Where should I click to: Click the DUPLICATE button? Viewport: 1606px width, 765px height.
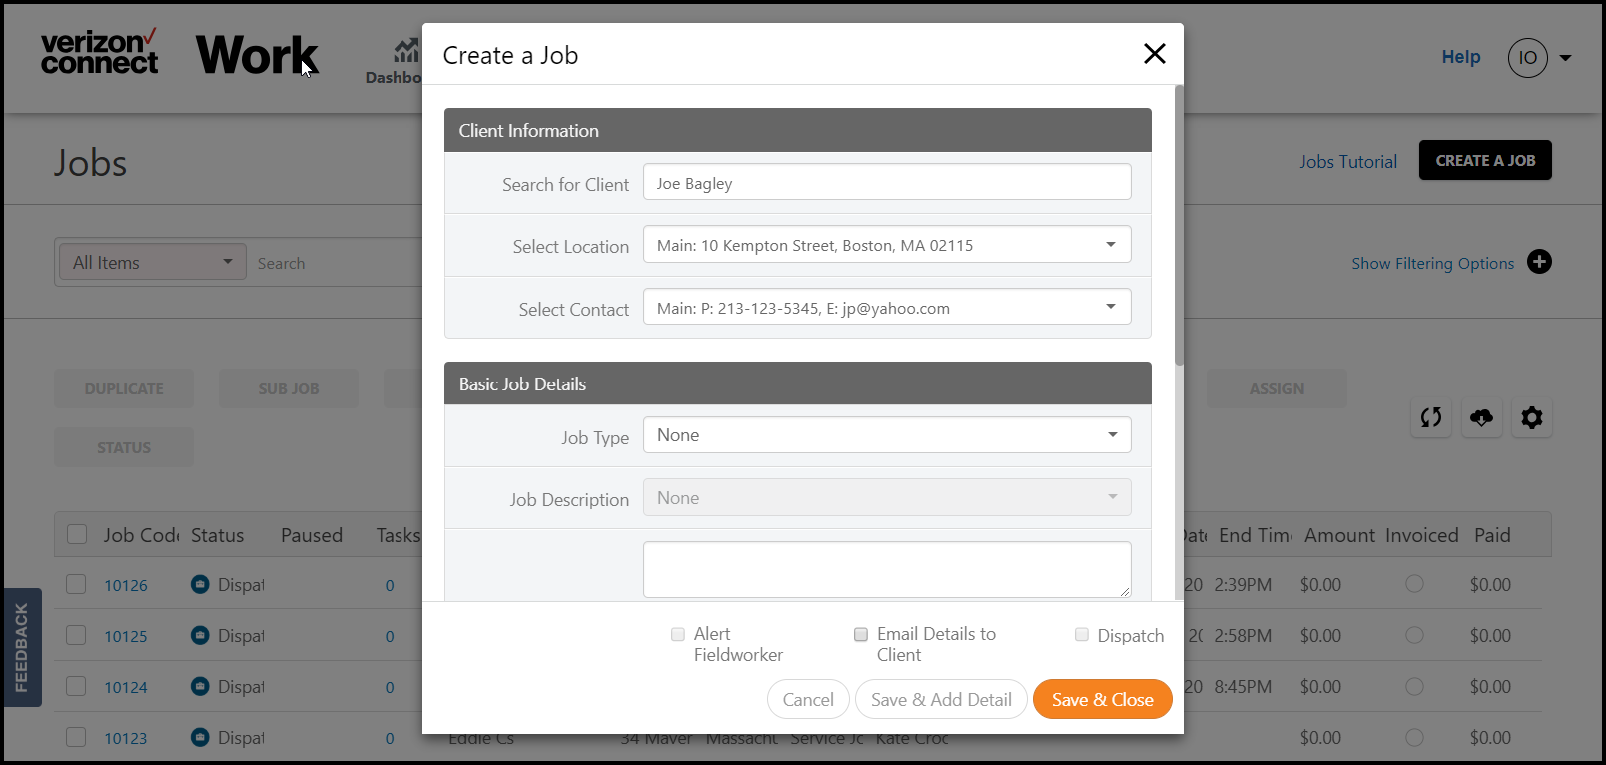[124, 388]
